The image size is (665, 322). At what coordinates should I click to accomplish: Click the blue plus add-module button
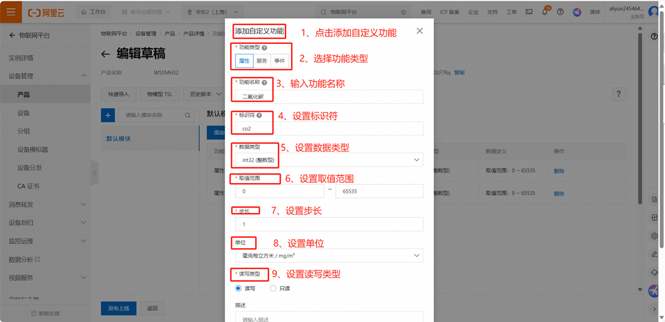[x=107, y=115]
